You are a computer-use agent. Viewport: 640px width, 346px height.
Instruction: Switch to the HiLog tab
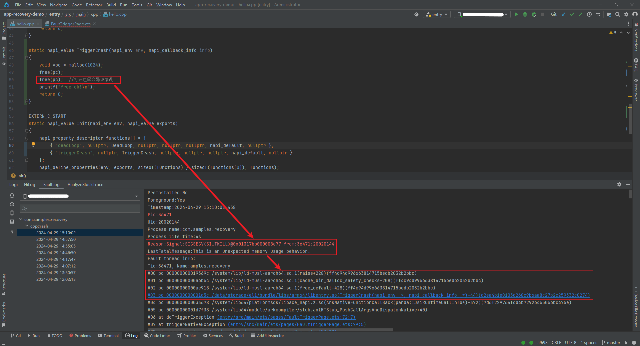(29, 185)
